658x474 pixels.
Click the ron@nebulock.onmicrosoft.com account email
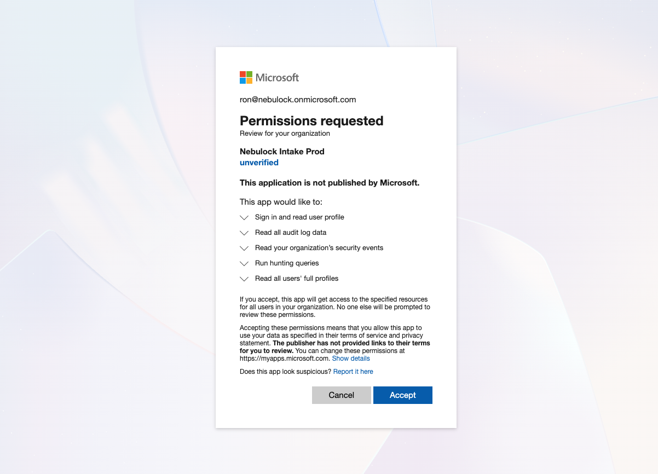click(298, 100)
